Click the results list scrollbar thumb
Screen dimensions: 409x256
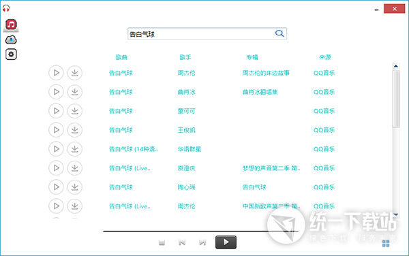click(395, 99)
